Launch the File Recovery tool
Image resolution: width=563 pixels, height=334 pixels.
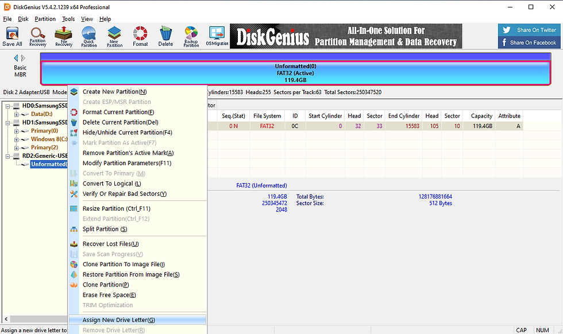(64, 36)
